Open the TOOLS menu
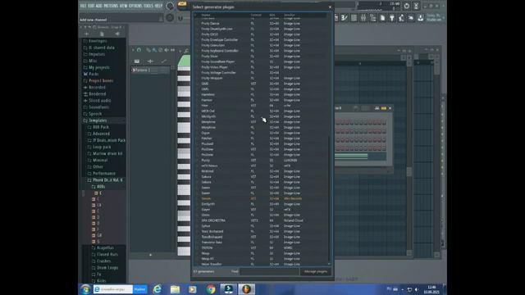The height and width of the screenshot is (295, 525). (148, 6)
